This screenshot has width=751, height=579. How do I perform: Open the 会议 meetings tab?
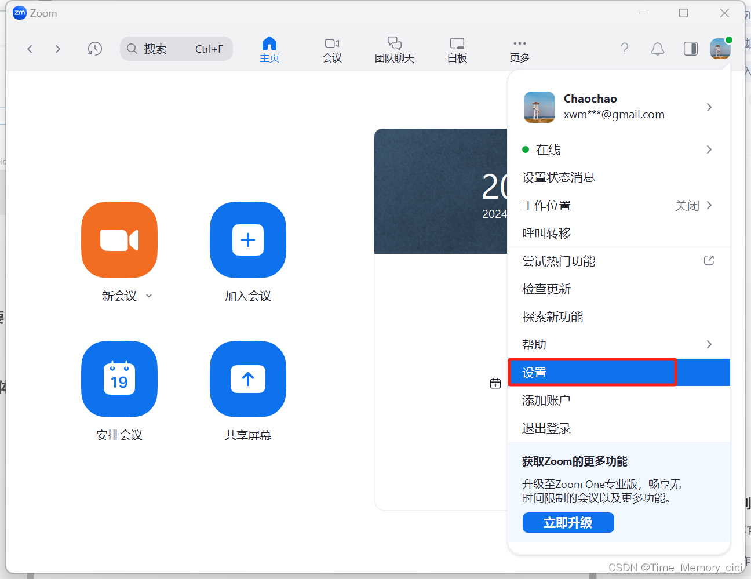pyautogui.click(x=332, y=50)
